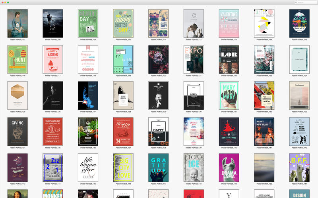Choose the Valentine poster template
318x198 pixels.
[229, 23]
